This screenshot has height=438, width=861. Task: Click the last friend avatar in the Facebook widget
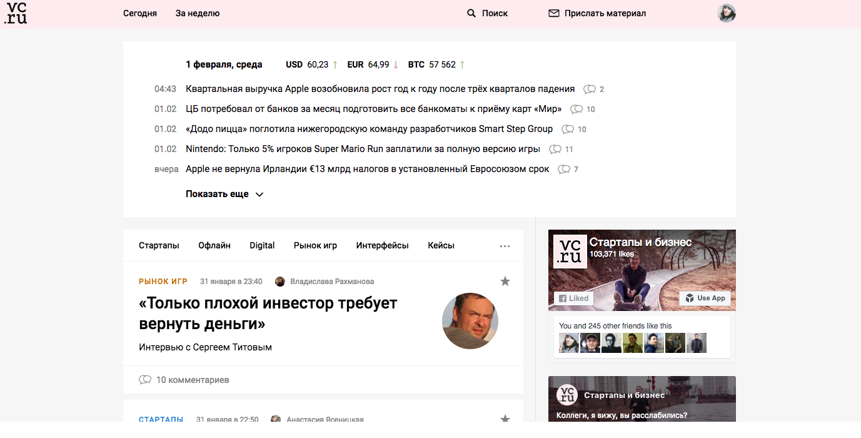(x=697, y=343)
